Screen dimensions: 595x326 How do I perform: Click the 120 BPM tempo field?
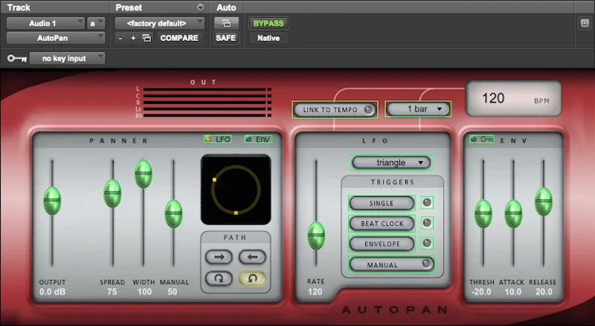(x=513, y=99)
